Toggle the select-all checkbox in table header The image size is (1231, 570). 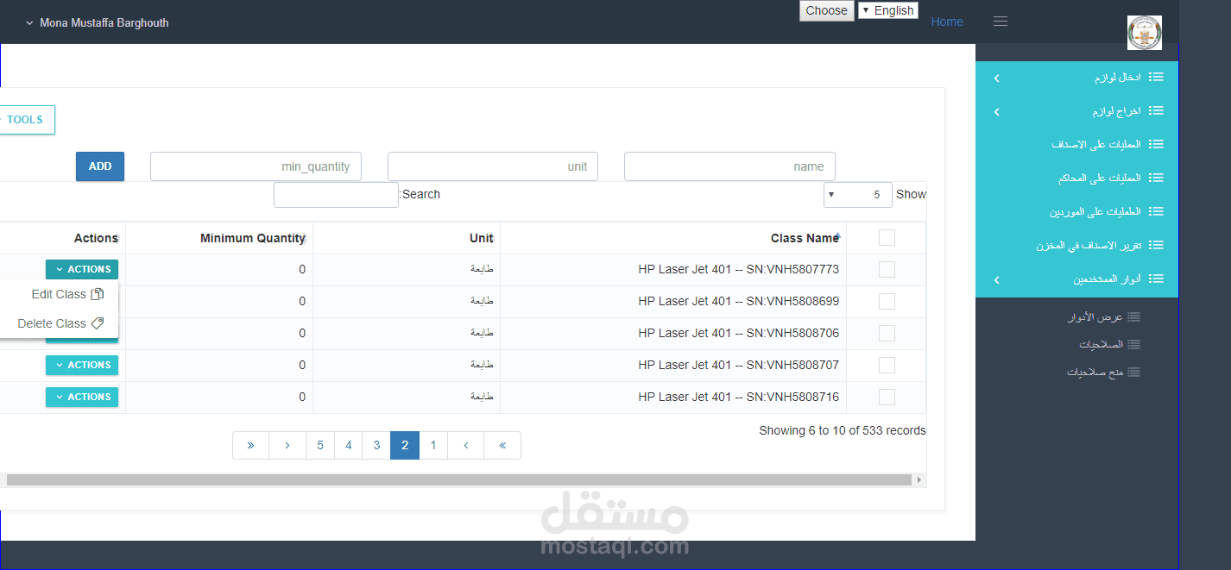(x=887, y=238)
